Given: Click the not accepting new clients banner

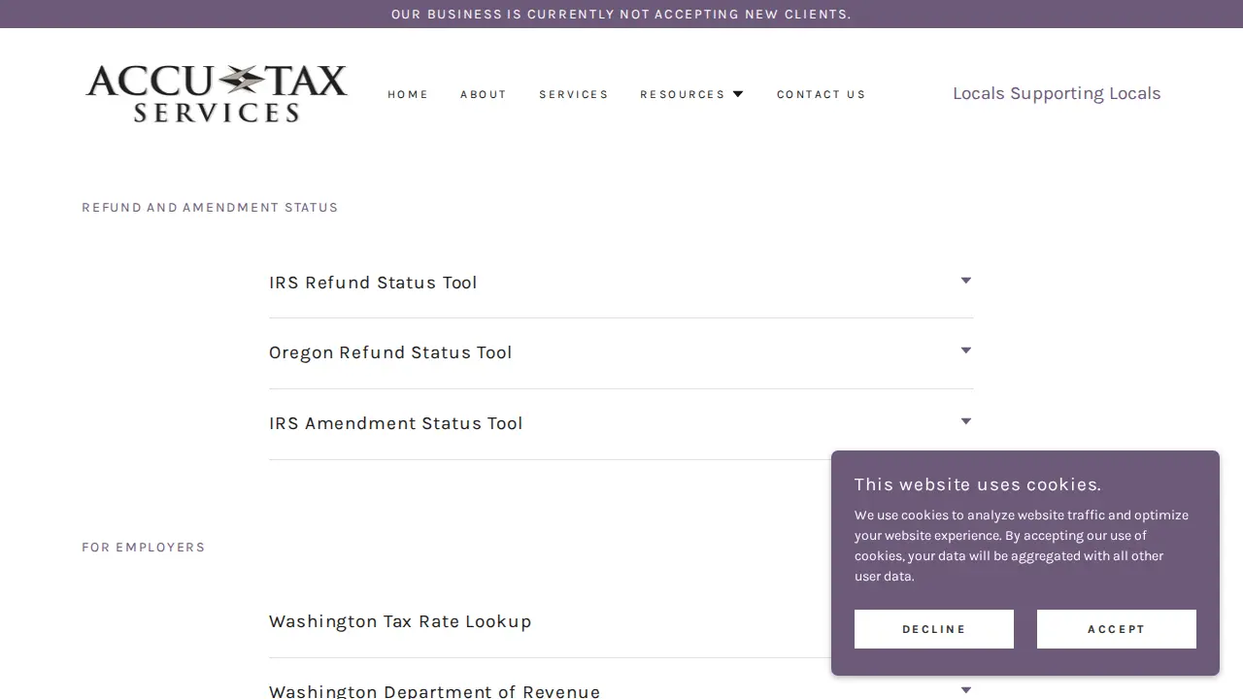Looking at the screenshot, I should click(x=621, y=14).
